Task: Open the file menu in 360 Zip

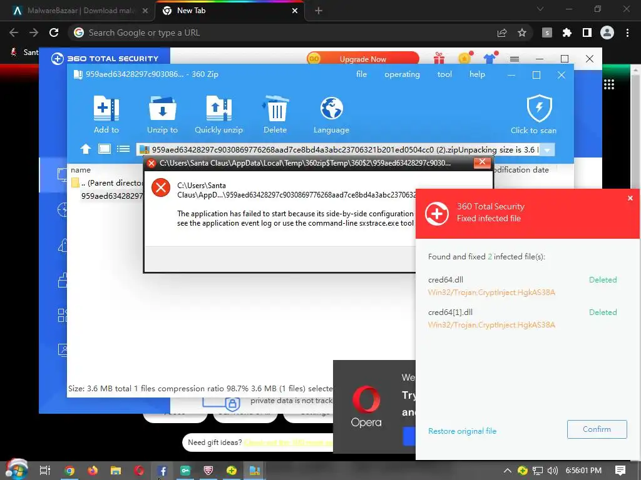Action: [361, 74]
